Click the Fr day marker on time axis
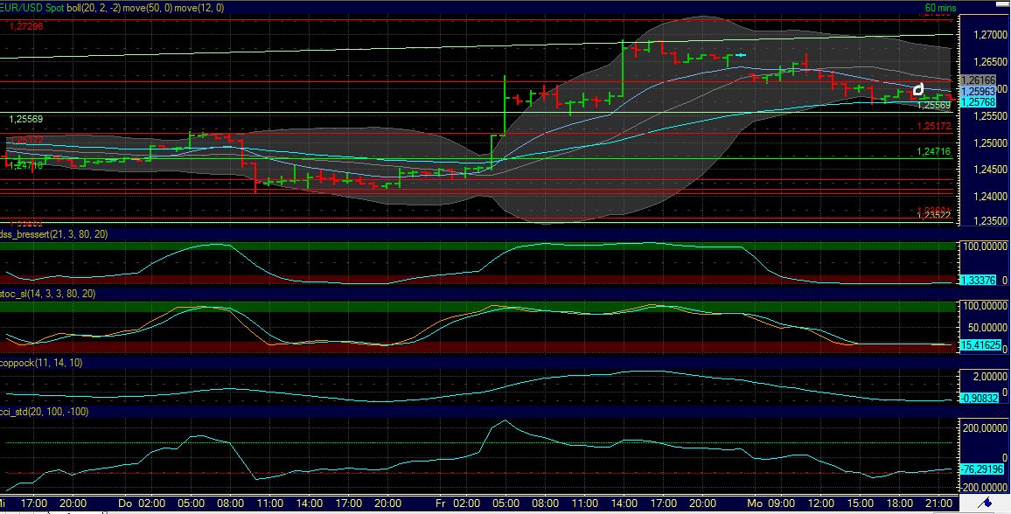Screen dimensions: 1011x514 click(442, 503)
